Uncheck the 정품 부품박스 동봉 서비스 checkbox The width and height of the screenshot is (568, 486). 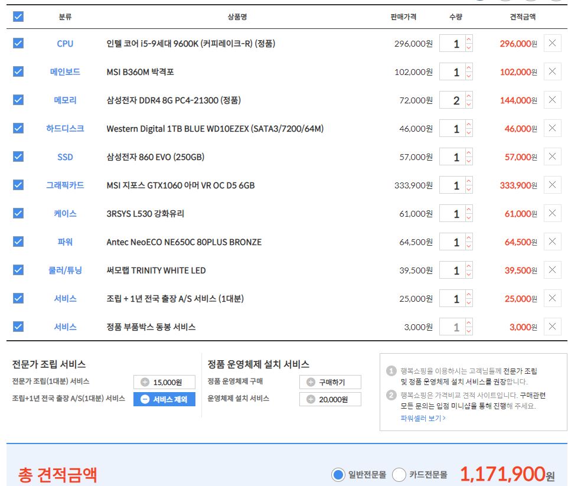pyautogui.click(x=18, y=327)
